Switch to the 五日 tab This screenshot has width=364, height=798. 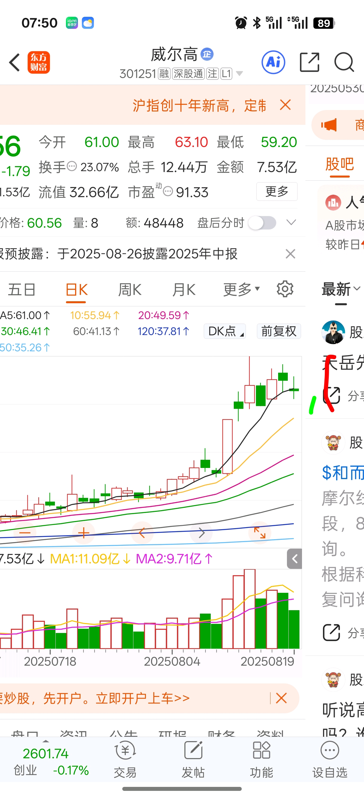[22, 290]
